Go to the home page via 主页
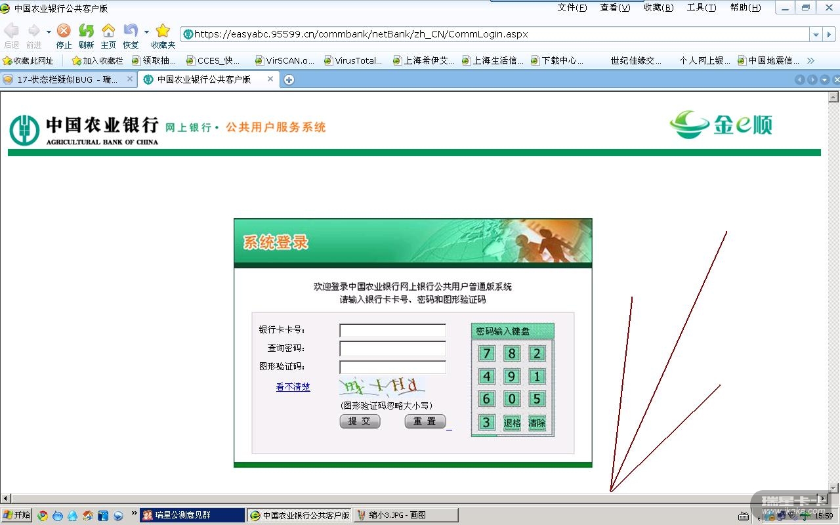Image resolution: width=840 pixels, height=525 pixels. pyautogui.click(x=108, y=35)
